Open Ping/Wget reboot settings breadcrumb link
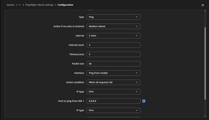Viewport: 209px width, 120px height. (x=39, y=5)
